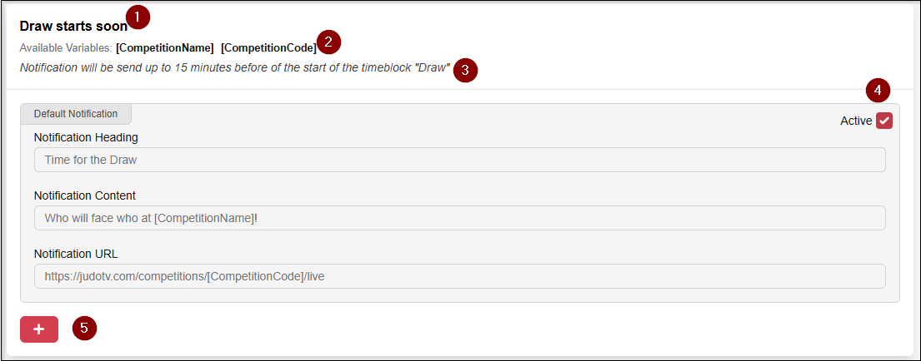921x361 pixels.
Task: Select the Default Notification tab
Action: (x=76, y=114)
